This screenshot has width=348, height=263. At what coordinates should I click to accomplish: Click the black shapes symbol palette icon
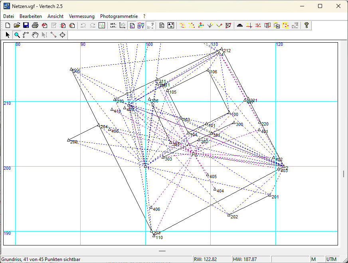point(171,26)
